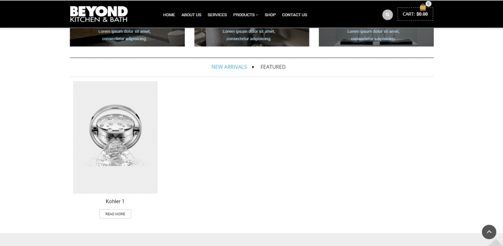This screenshot has width=503, height=246.
Task: Click the Beyond Kitchen & Bath logo
Action: [x=99, y=14]
